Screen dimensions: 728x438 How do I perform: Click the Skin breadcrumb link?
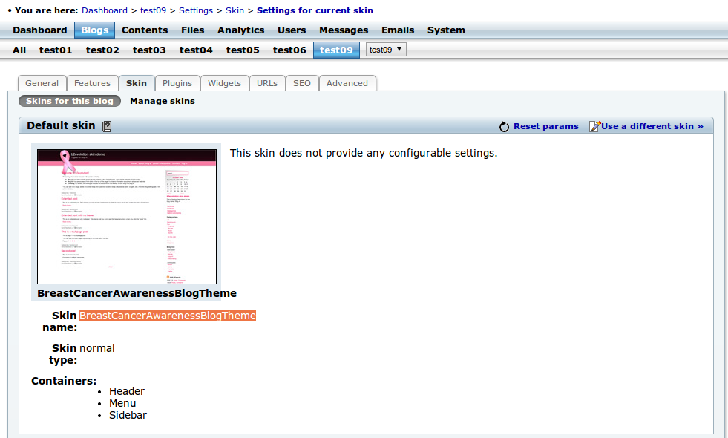[x=235, y=10]
